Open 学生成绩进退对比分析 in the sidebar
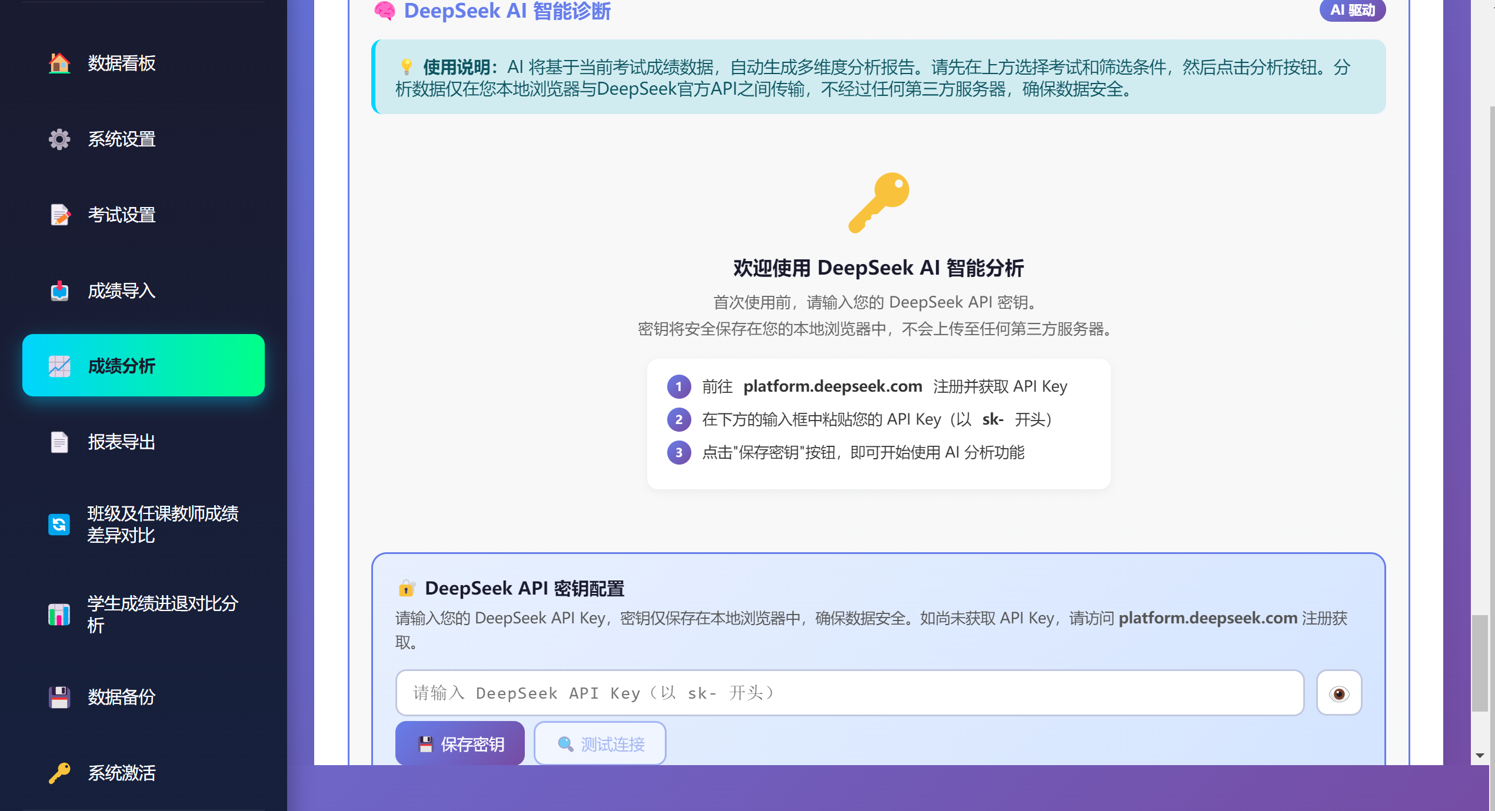Image resolution: width=1495 pixels, height=811 pixels. [144, 615]
